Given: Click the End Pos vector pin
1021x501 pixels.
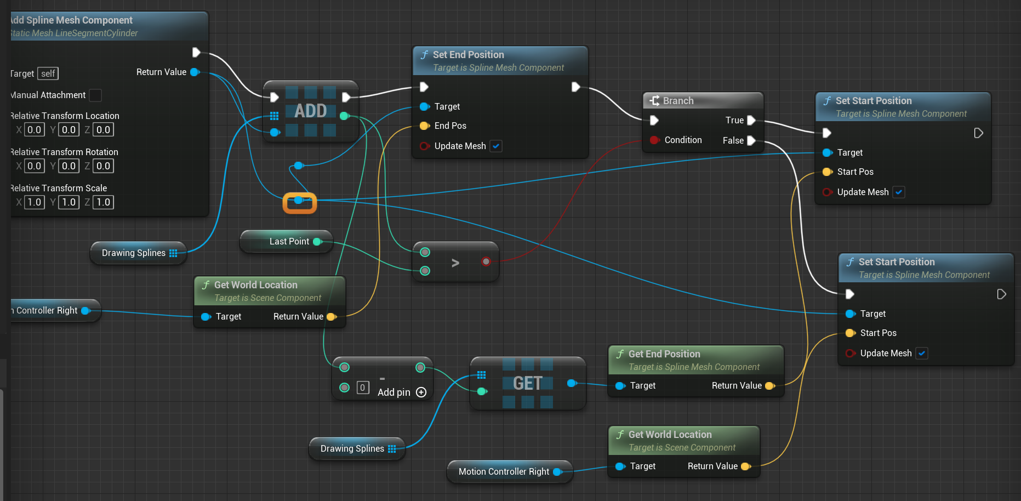Looking at the screenshot, I should [x=424, y=126].
